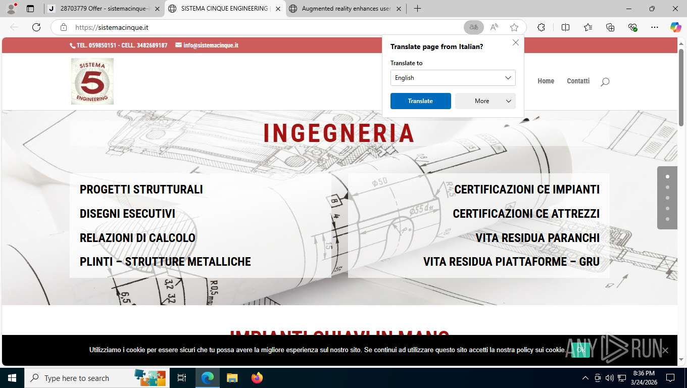Close the 28703779 Offer tab
687x388 pixels.
tap(157, 9)
